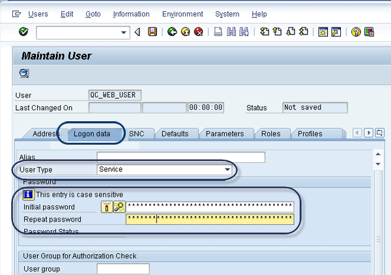
Task: Click the green Back arrow icon
Action: (171, 31)
